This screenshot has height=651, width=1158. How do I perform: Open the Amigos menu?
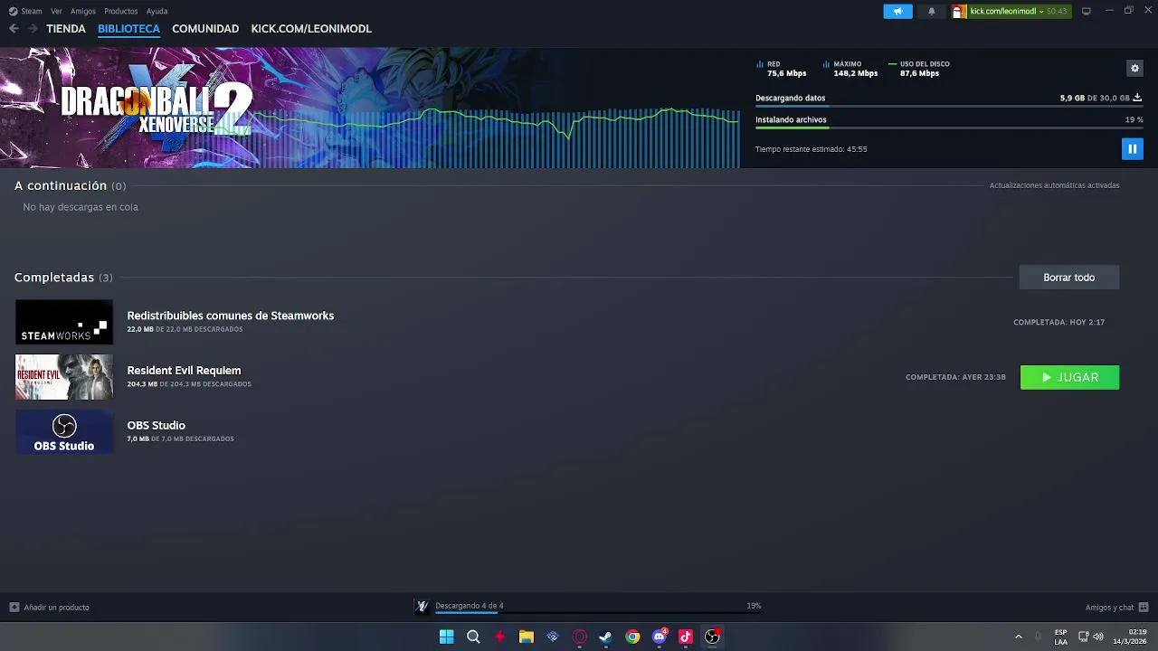tap(83, 11)
